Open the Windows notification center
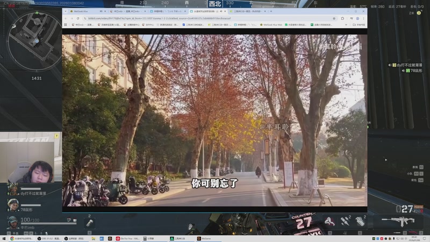The image size is (430, 242). tap(425, 239)
